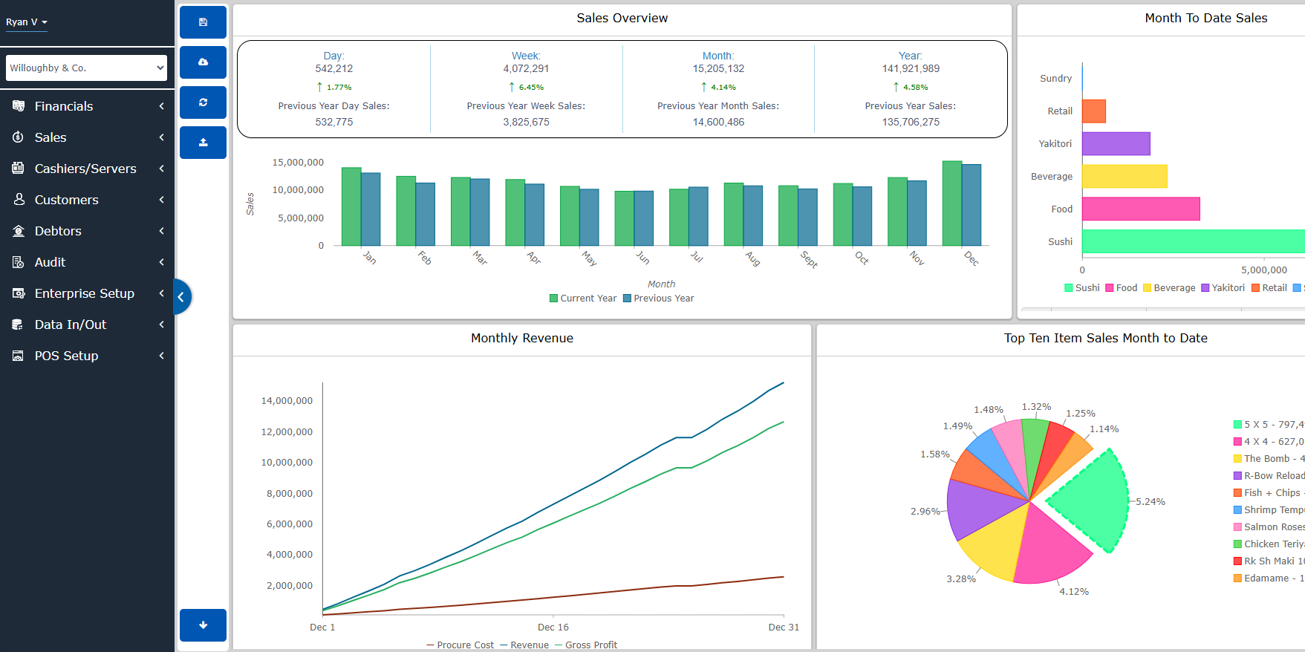Click the Food bar in Month To Date

click(1141, 209)
